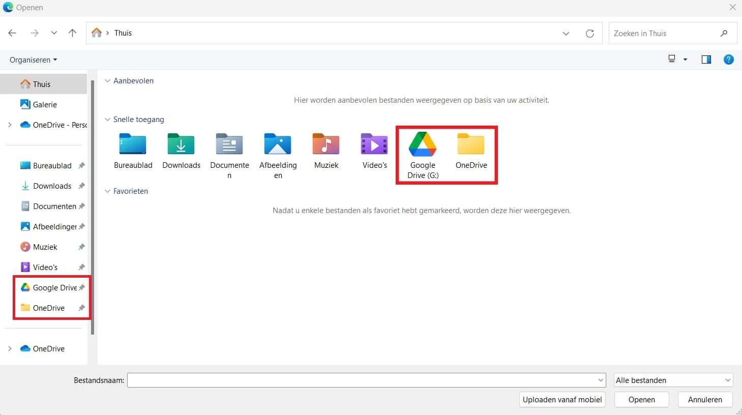Click the forward navigation arrow

[35, 33]
